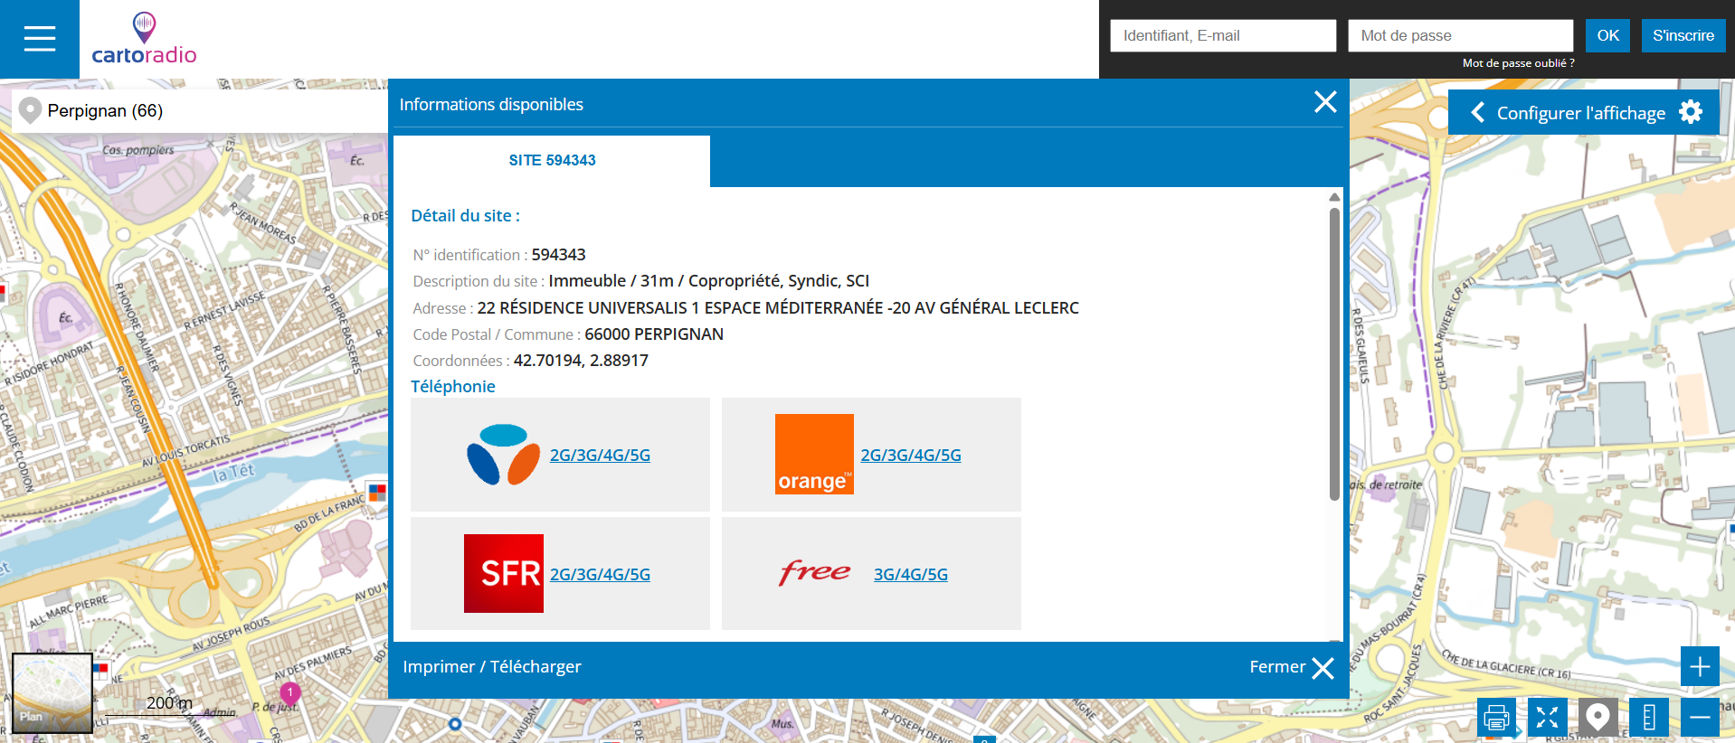Click Mot de passe oublié link
This screenshot has width=1735, height=743.
1519,63
